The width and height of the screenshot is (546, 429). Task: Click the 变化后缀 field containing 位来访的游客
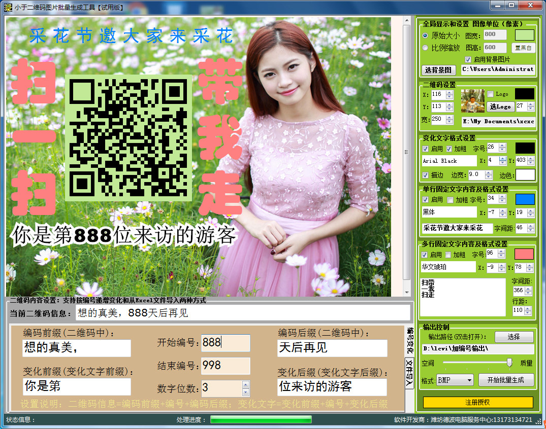click(332, 387)
